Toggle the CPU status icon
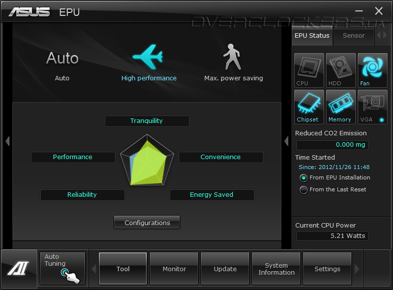Image resolution: width=393 pixels, height=290 pixels. [309, 70]
